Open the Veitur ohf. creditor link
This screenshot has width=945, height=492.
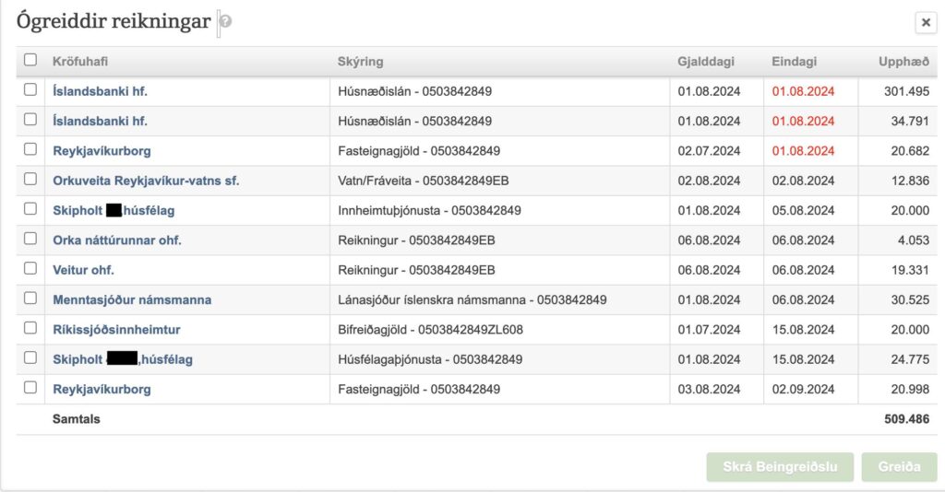[83, 270]
